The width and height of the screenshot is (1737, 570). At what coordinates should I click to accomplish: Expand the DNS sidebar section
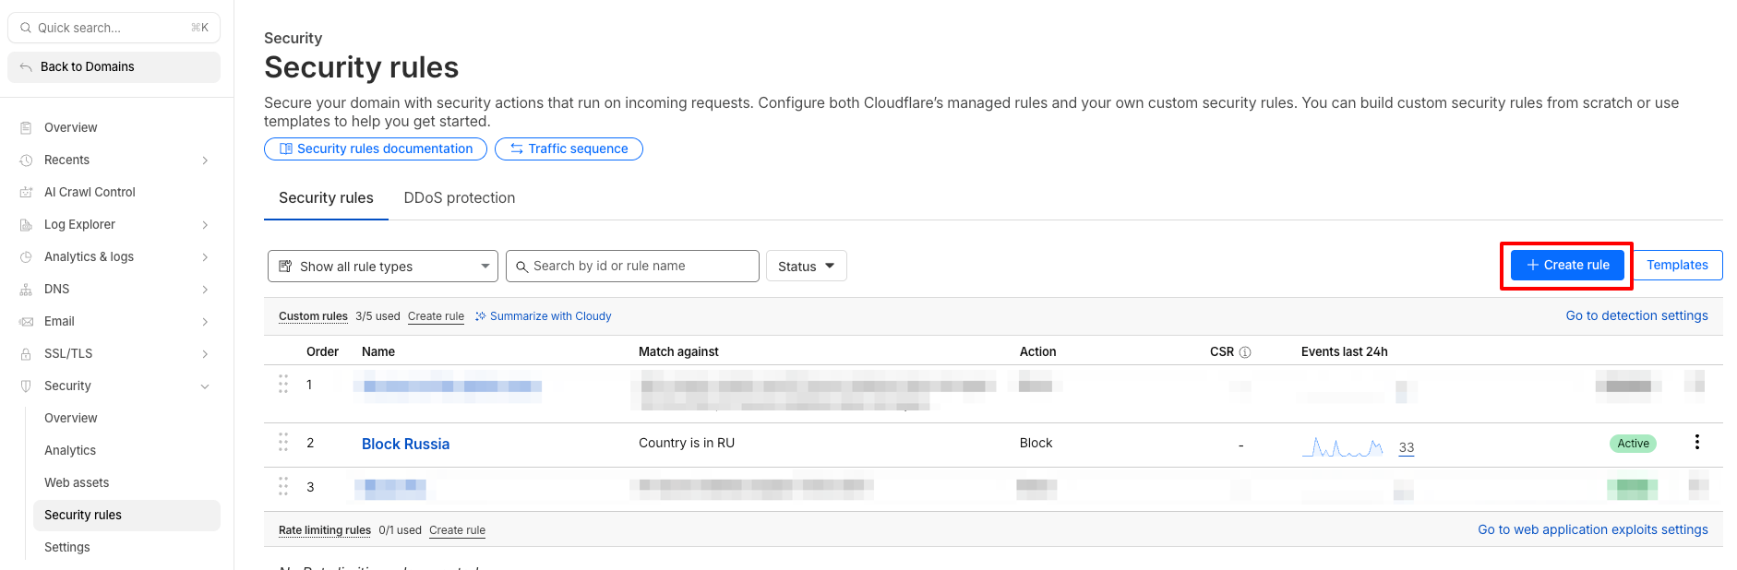[205, 290]
